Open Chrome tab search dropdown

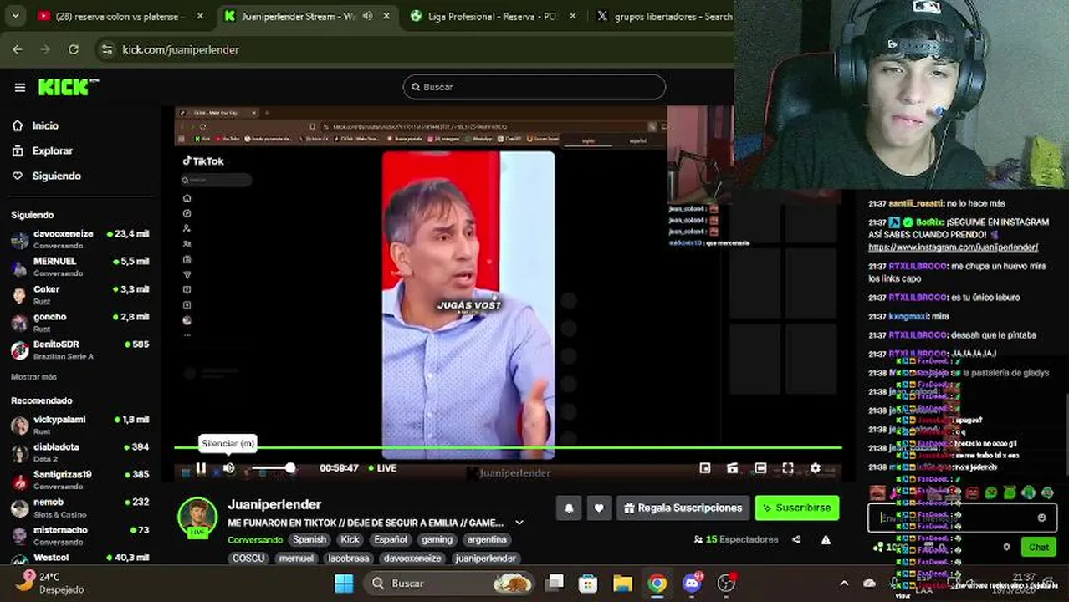tap(15, 16)
